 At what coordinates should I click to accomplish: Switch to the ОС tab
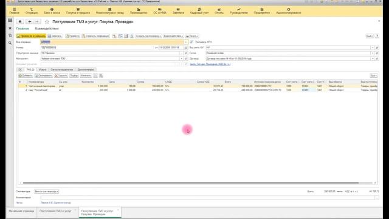click(x=20, y=69)
